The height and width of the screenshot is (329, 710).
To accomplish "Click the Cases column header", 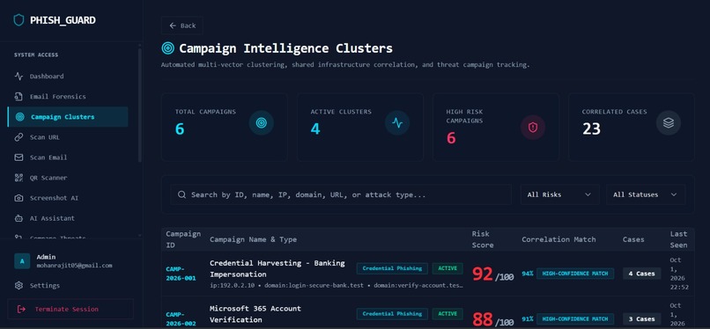I will coord(633,239).
